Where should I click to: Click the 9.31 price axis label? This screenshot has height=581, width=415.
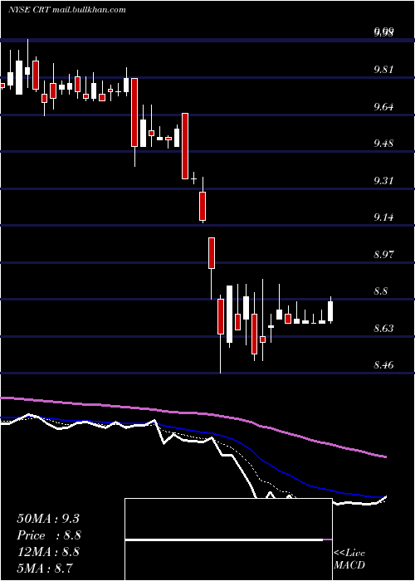(383, 181)
